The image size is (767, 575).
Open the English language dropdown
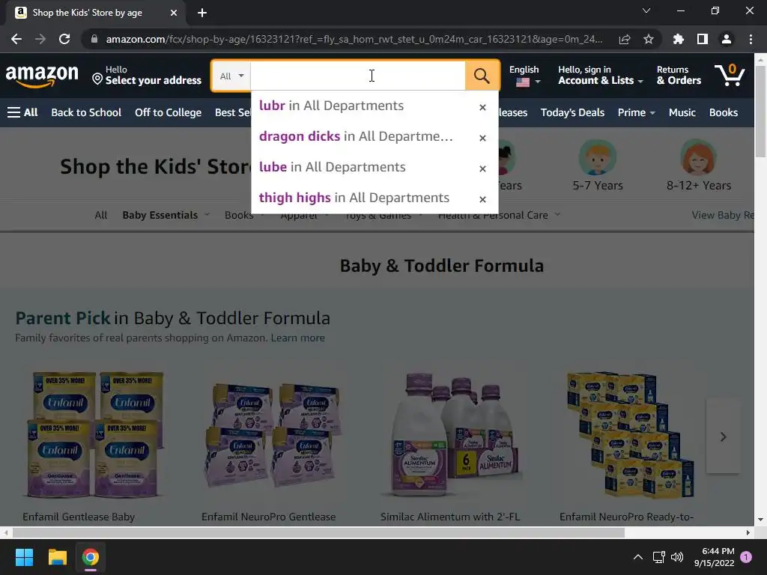pyautogui.click(x=524, y=76)
